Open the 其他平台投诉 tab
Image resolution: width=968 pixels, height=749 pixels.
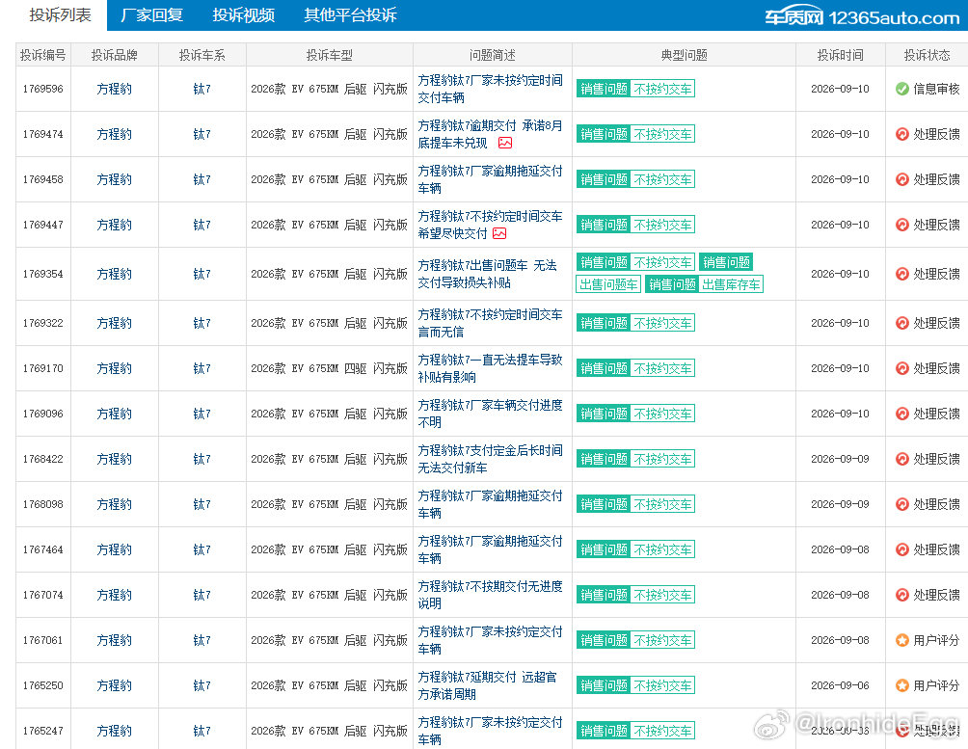(350, 14)
